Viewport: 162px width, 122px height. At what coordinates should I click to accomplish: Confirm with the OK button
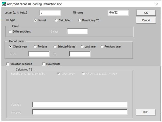(146, 13)
